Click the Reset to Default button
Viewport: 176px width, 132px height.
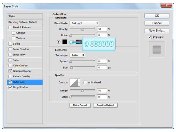point(105,105)
